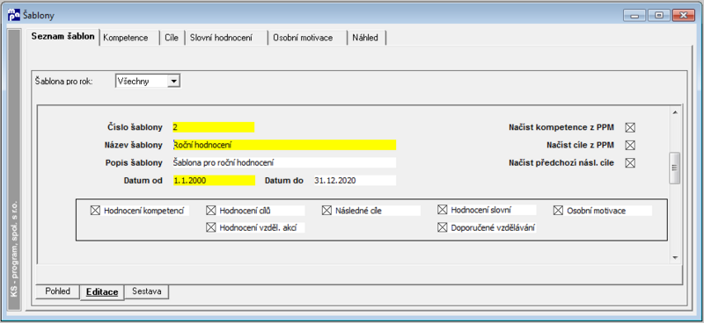Click the scrollbar down arrow
The width and height of the screenshot is (704, 323).
pyautogui.click(x=675, y=258)
